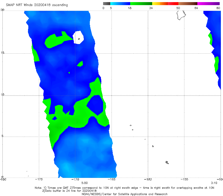Click the longitude label '-160'

[x=148, y=179]
